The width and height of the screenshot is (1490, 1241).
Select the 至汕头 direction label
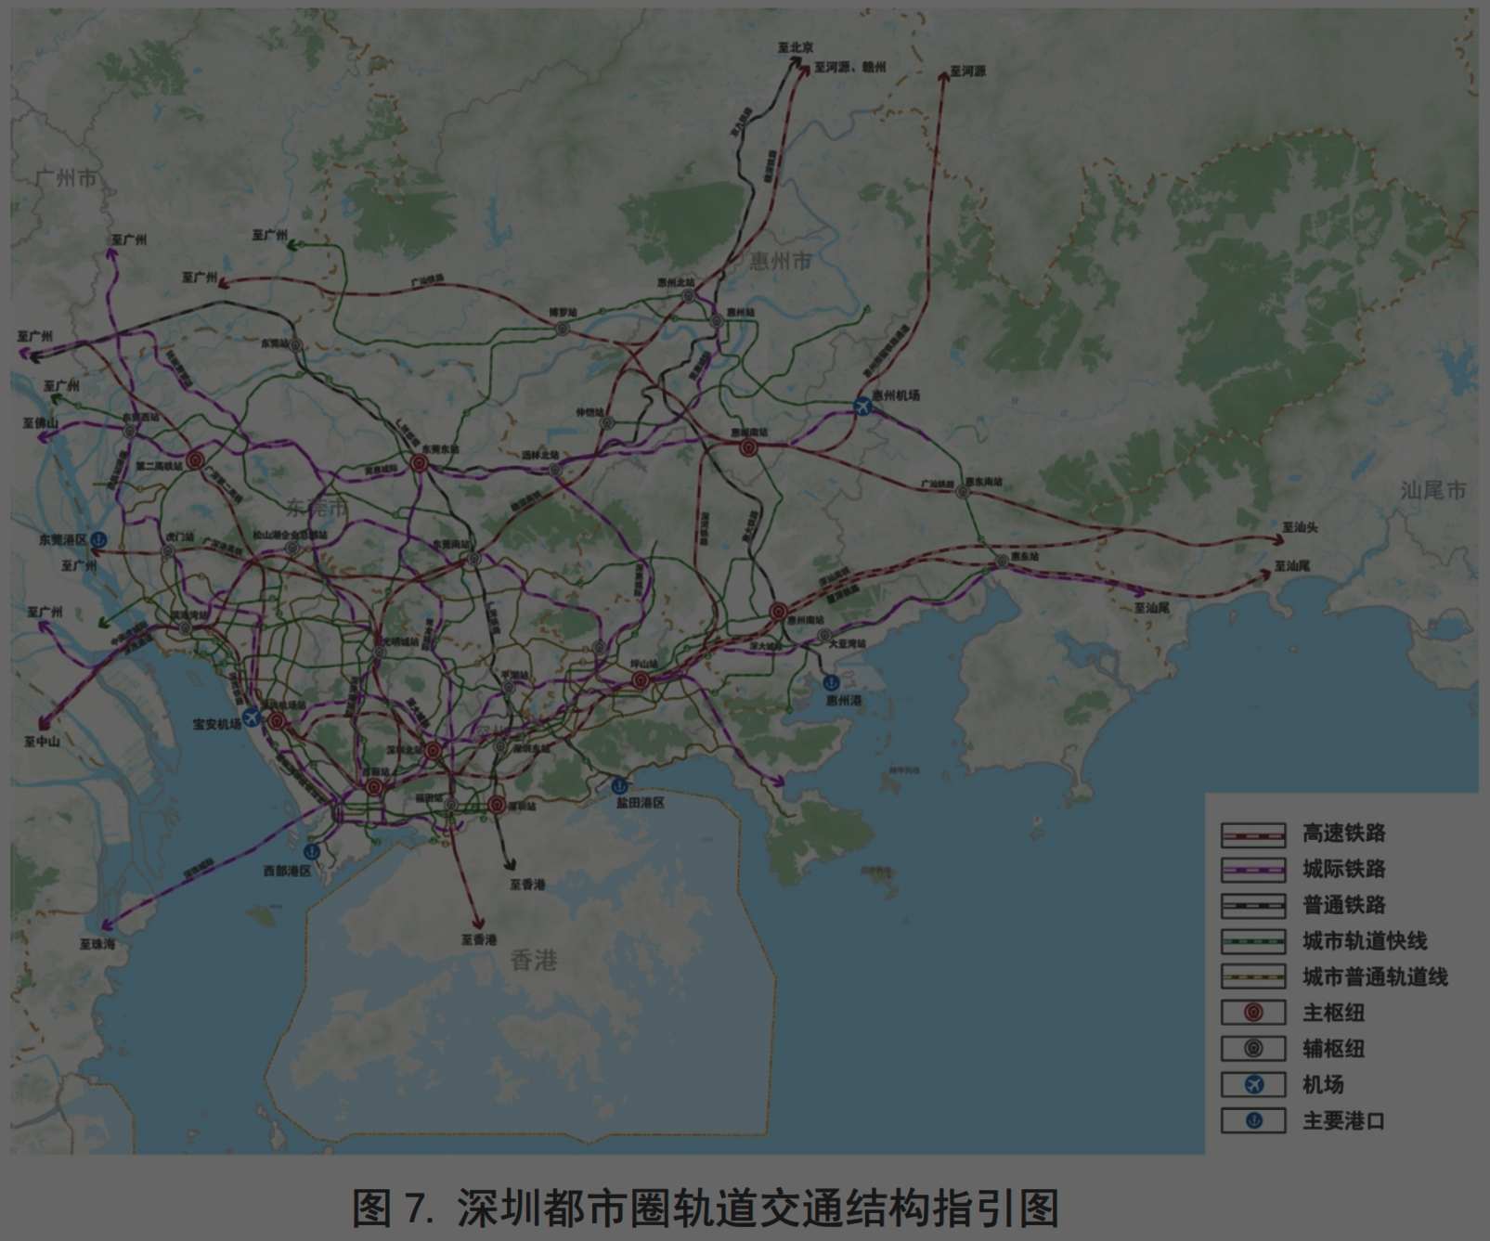click(1301, 527)
